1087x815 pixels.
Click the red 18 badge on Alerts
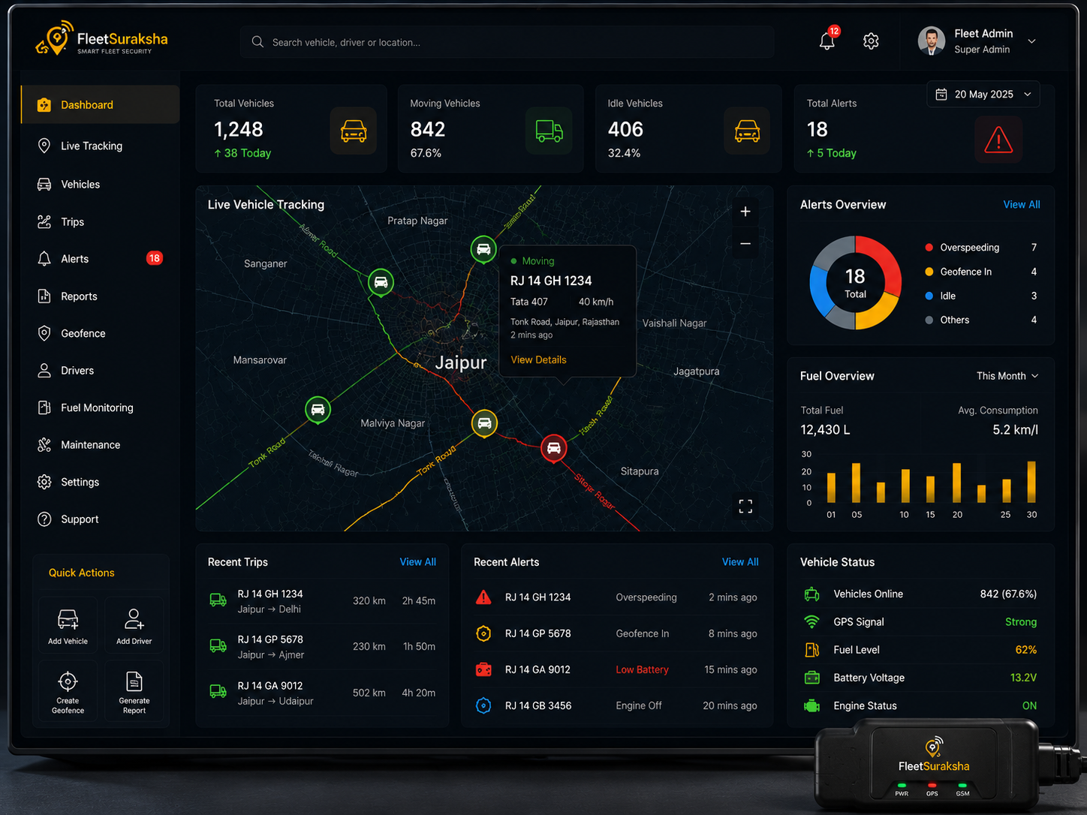point(154,258)
